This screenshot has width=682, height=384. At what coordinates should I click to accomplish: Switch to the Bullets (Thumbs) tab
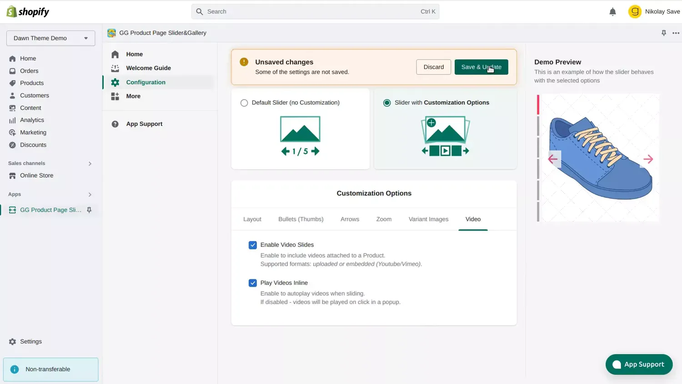click(301, 219)
